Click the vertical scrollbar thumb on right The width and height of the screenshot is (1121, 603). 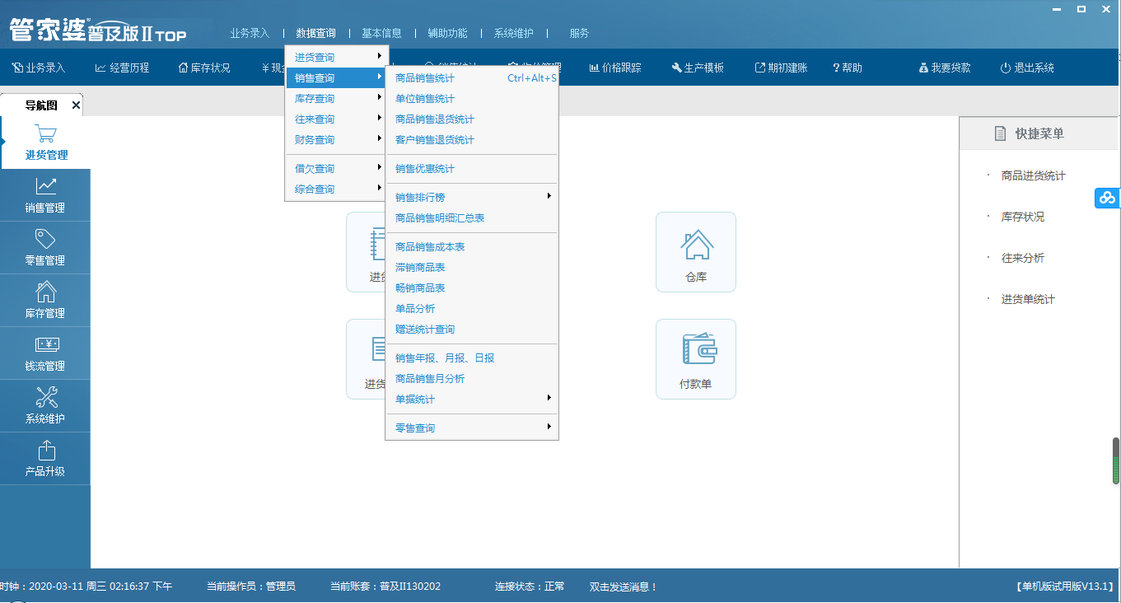pos(1116,461)
